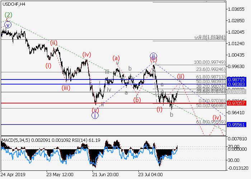Click the 23 Jul 04:00 time axis label
The width and height of the screenshot is (251, 179).
pyautogui.click(x=151, y=174)
